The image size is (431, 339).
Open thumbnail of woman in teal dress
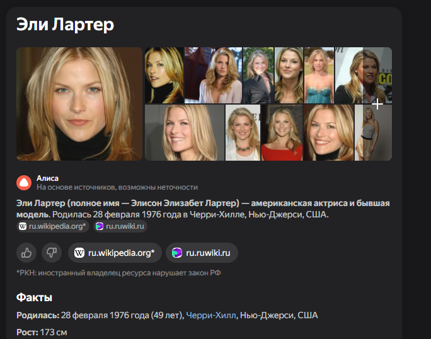click(319, 76)
